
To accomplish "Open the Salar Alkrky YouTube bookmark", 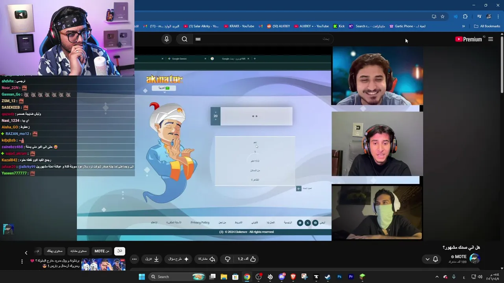I will [201, 26].
